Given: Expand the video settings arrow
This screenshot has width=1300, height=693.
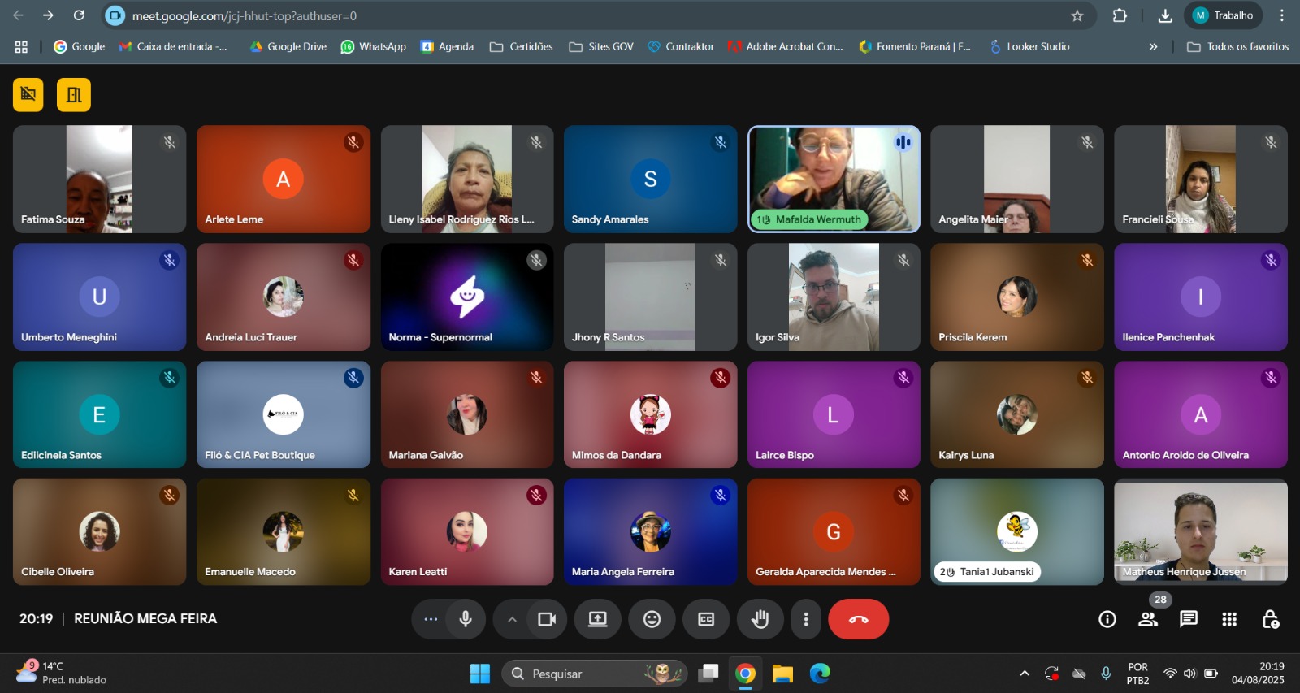Looking at the screenshot, I should coord(512,619).
